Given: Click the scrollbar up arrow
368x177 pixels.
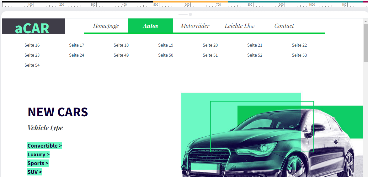Looking at the screenshot, I should [365, 21].
